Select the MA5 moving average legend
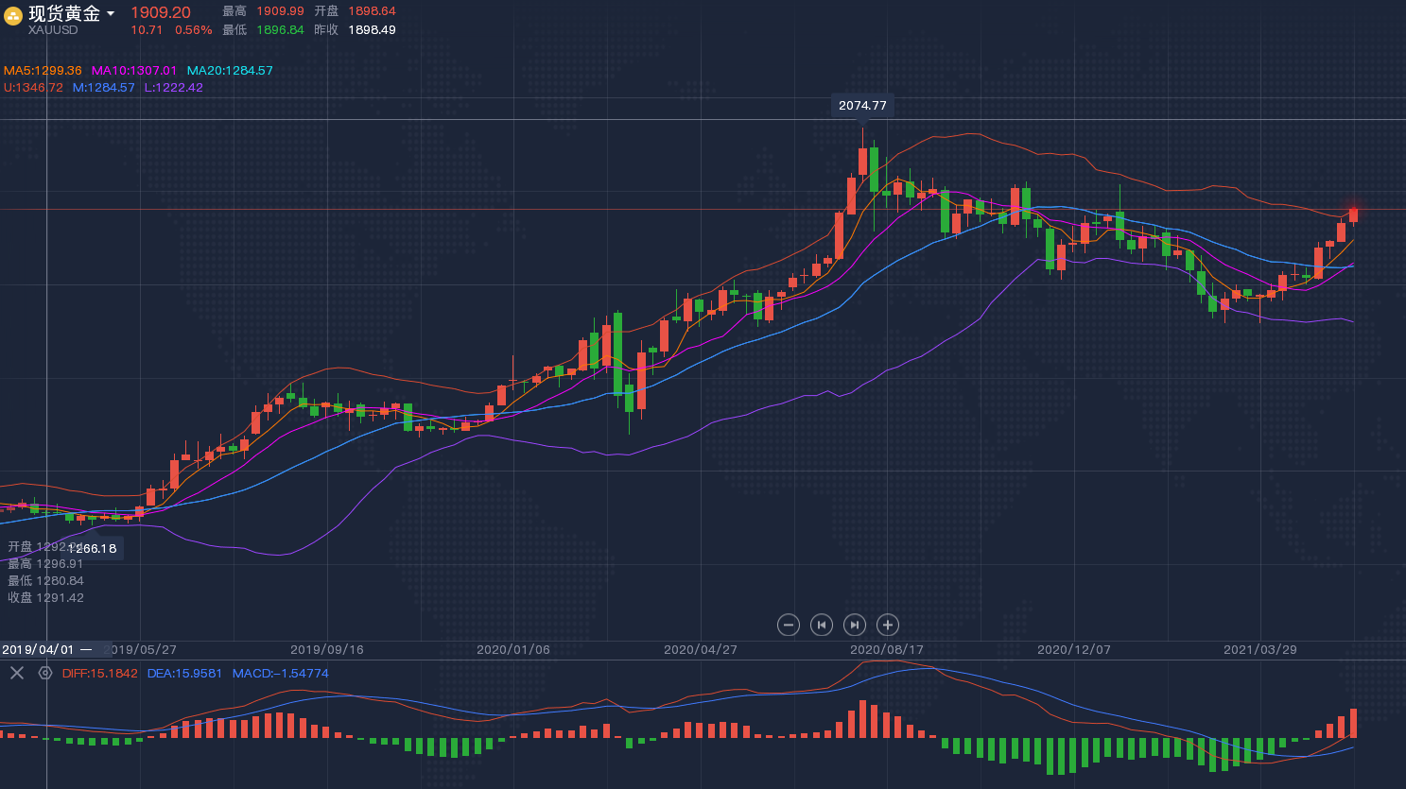Screen dimensions: 1406x789 coord(43,71)
